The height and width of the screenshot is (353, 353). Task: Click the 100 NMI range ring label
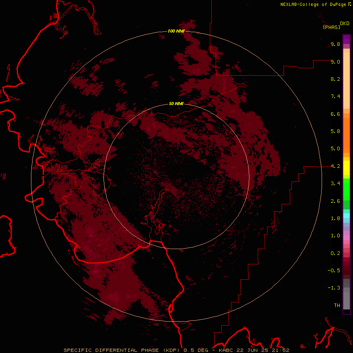(176, 31)
